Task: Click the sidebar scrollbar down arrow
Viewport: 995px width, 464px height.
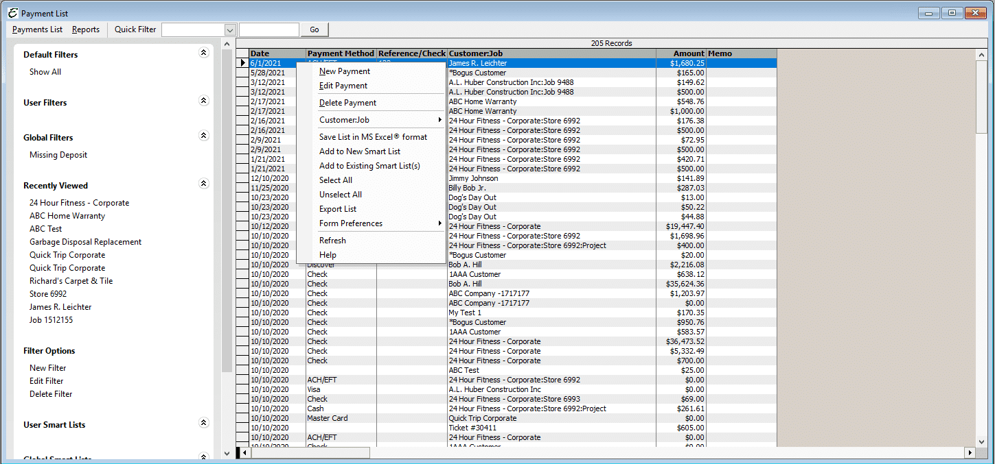Action: [227, 453]
